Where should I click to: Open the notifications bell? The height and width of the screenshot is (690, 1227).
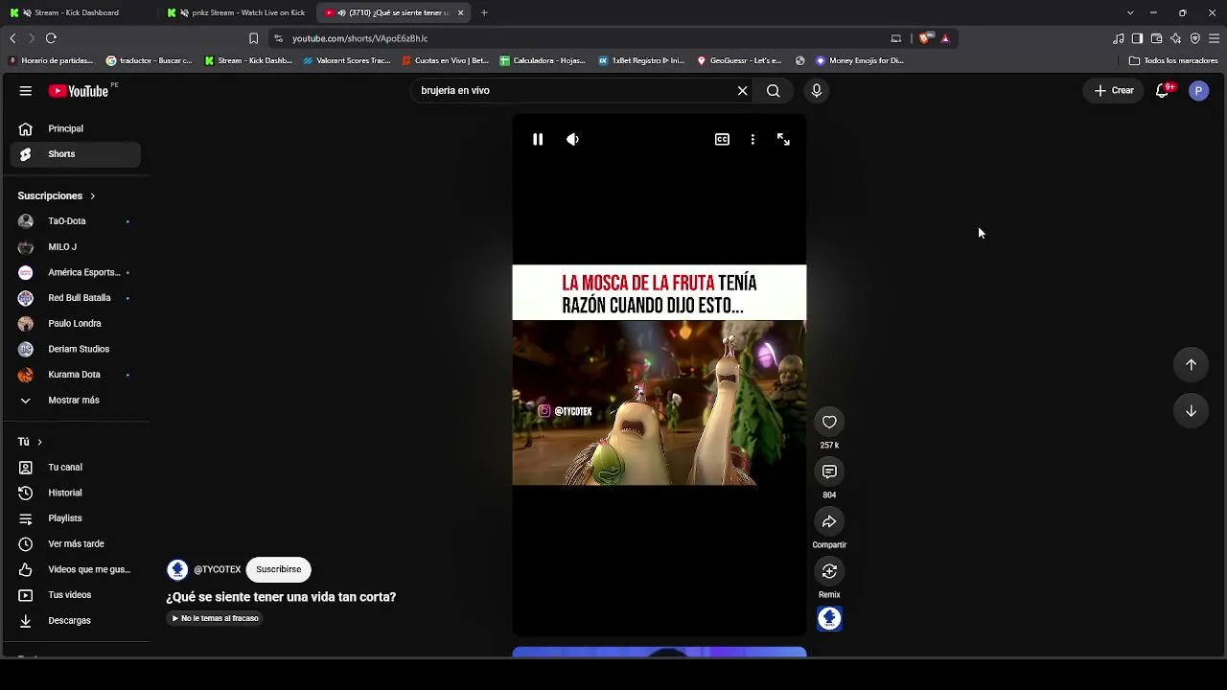[x=1163, y=91]
